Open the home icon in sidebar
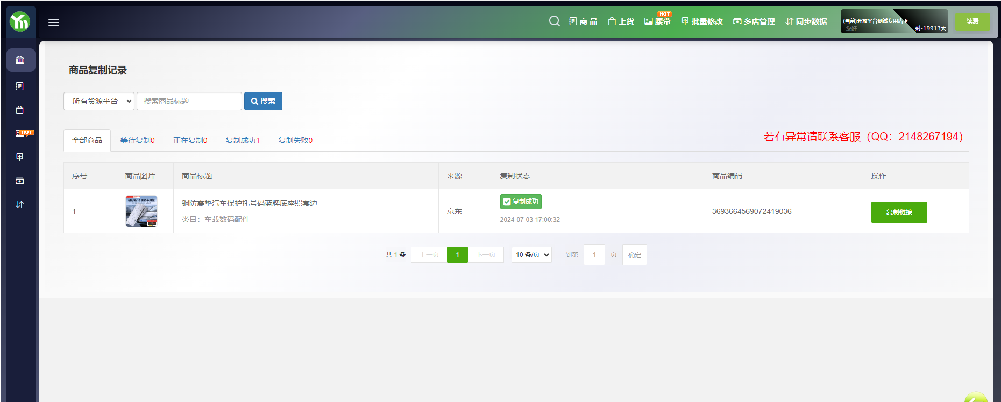 (x=20, y=60)
